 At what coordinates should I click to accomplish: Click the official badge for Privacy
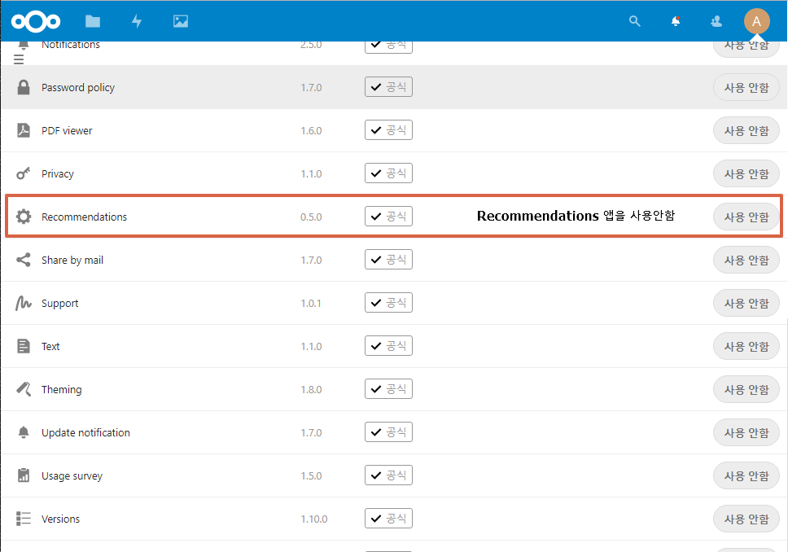pyautogui.click(x=388, y=173)
